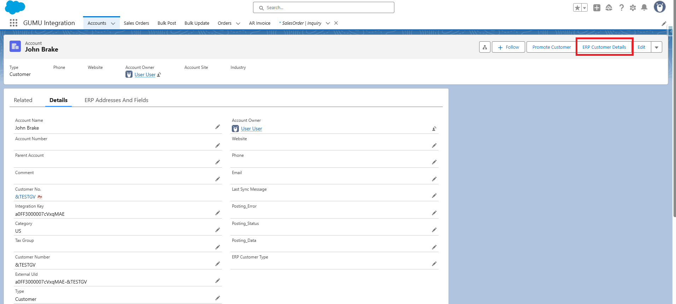Edit the Tax Group field pencil

pos(218,247)
